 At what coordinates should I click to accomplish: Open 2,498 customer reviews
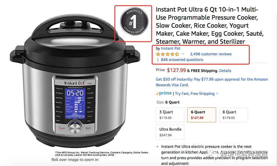click(211, 54)
